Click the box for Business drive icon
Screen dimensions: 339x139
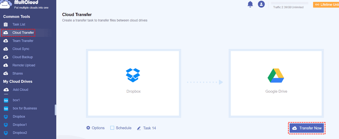(x=6, y=108)
